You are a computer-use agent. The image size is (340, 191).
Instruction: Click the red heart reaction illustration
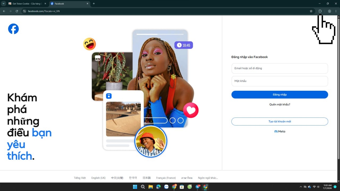click(191, 110)
